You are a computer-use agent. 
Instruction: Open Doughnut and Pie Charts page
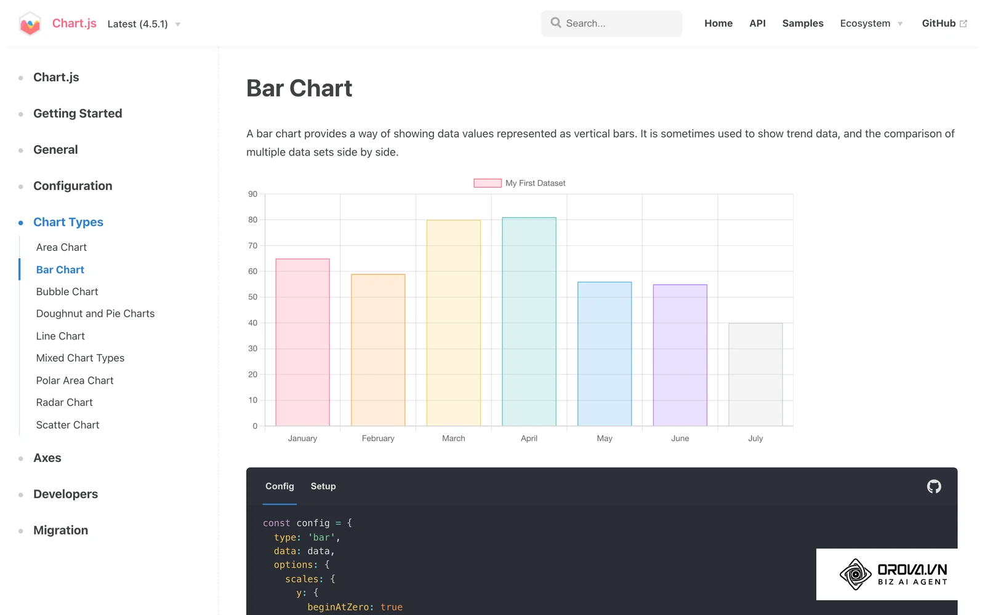click(95, 314)
